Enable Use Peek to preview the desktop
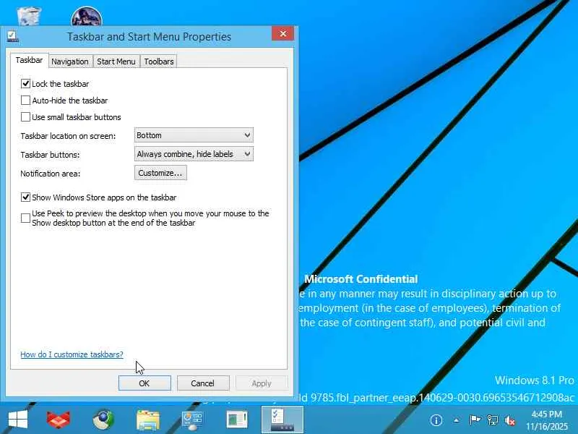 pyautogui.click(x=25, y=218)
